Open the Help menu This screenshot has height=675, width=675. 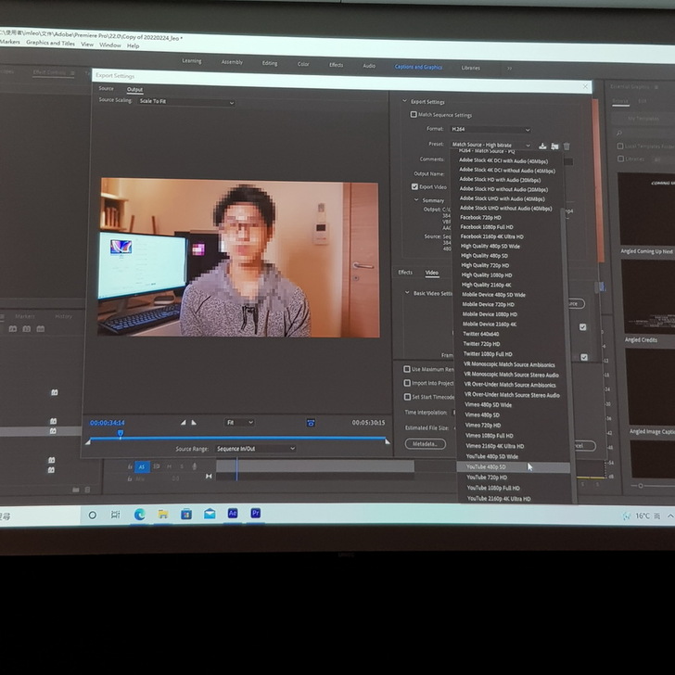click(x=133, y=45)
